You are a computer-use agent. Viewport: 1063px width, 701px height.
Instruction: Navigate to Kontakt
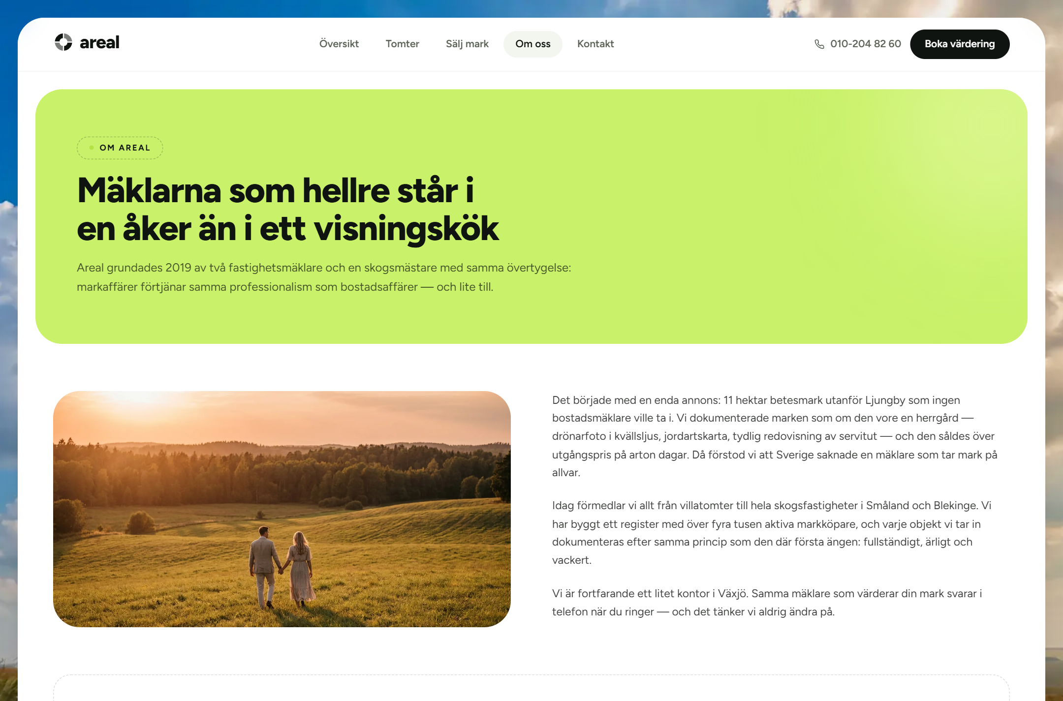tap(595, 44)
